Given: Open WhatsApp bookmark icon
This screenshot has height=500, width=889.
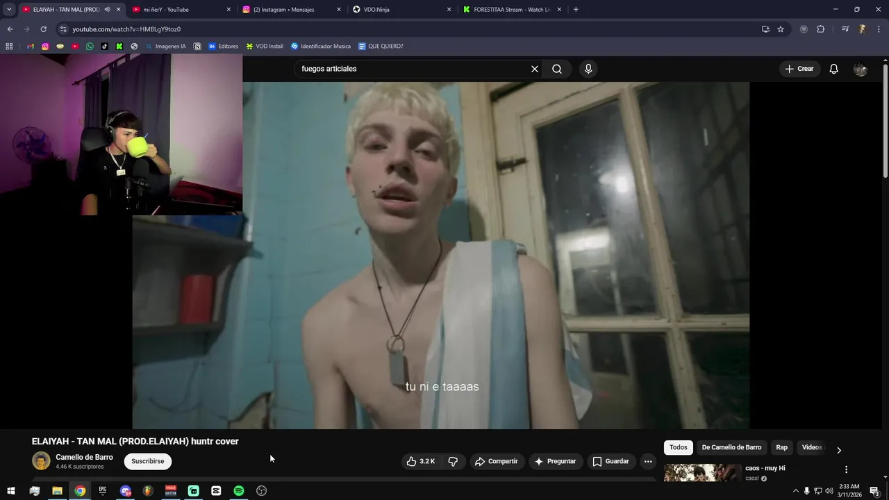Looking at the screenshot, I should (x=90, y=47).
